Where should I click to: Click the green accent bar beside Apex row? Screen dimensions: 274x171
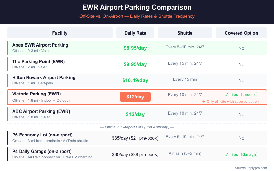8,48
